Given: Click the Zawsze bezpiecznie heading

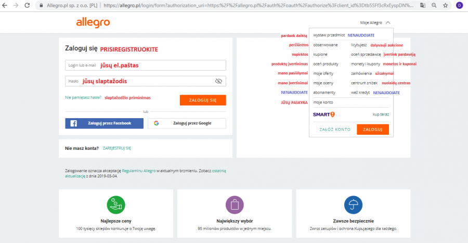Looking at the screenshot, I should 354,221.
